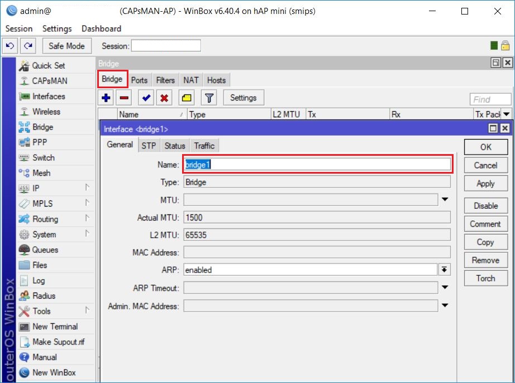Click the Remove button in dialog
Viewport: 515px width, 383px height.
(x=486, y=260)
